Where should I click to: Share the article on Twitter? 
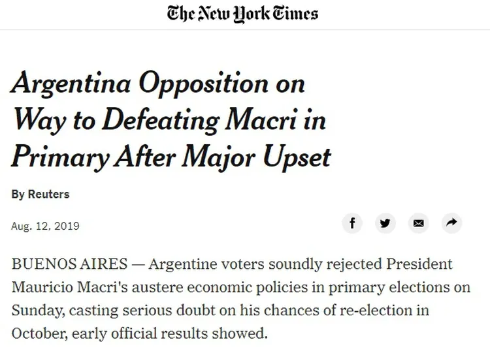click(x=385, y=224)
